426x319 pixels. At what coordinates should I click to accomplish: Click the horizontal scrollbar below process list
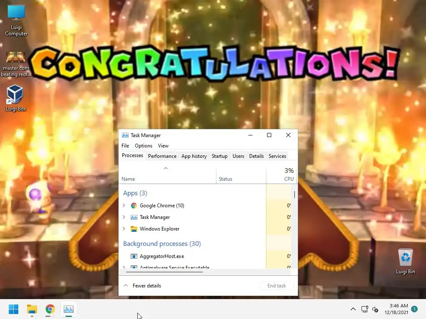[165, 272]
